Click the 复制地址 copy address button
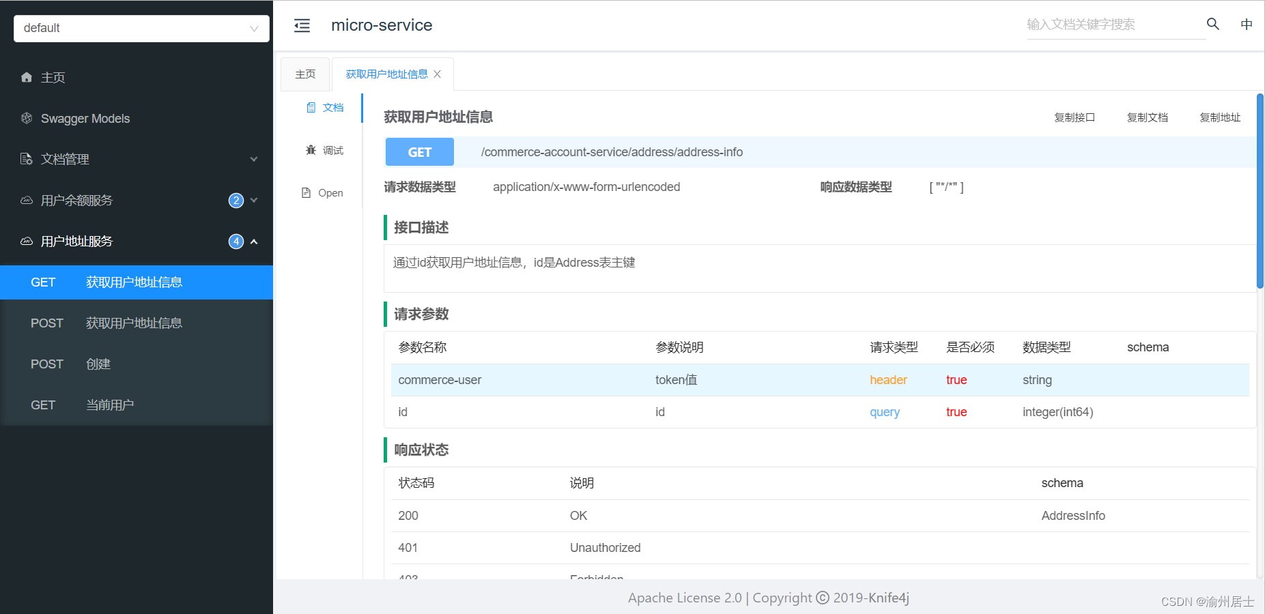 click(x=1219, y=117)
